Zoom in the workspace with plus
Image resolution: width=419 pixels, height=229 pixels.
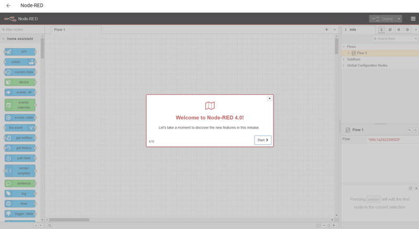(334, 225)
